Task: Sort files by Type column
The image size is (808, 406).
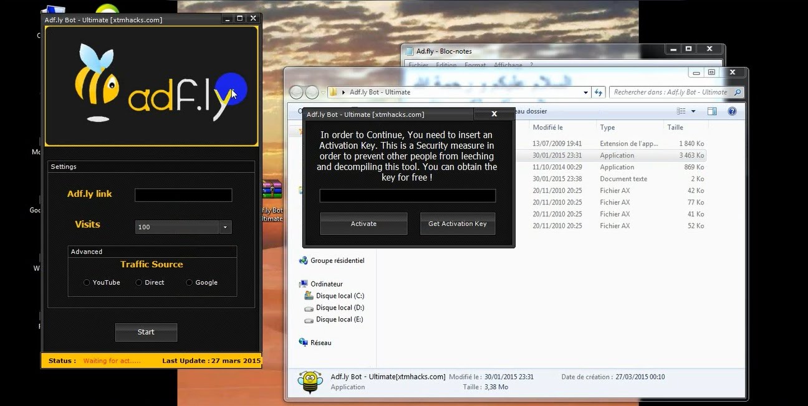Action: pyautogui.click(x=607, y=128)
